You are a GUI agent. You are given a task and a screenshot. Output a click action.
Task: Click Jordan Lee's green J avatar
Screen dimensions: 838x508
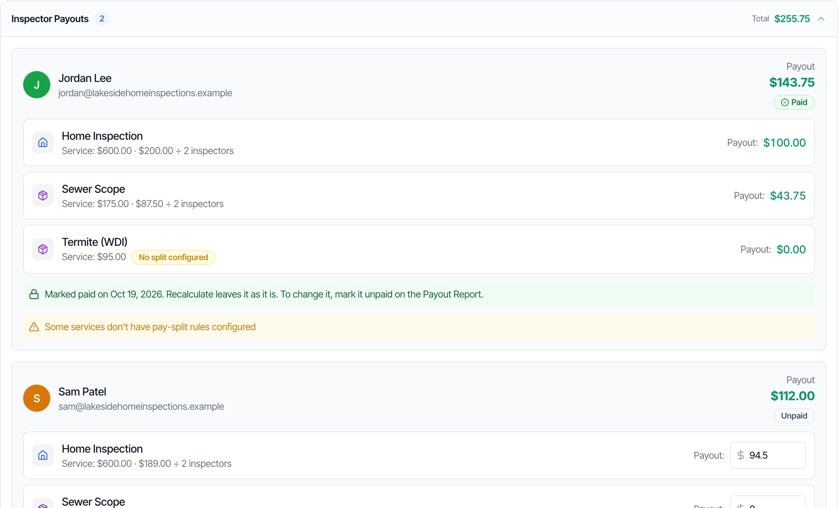[37, 85]
